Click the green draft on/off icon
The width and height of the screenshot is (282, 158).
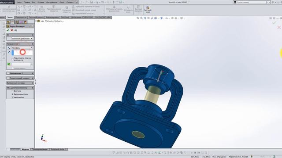[9, 65]
